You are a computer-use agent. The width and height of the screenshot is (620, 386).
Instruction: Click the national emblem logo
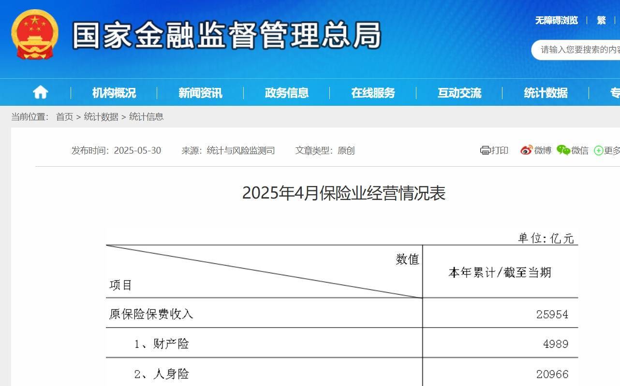click(34, 35)
